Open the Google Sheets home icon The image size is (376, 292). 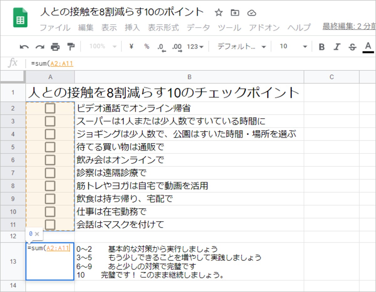(x=20, y=18)
